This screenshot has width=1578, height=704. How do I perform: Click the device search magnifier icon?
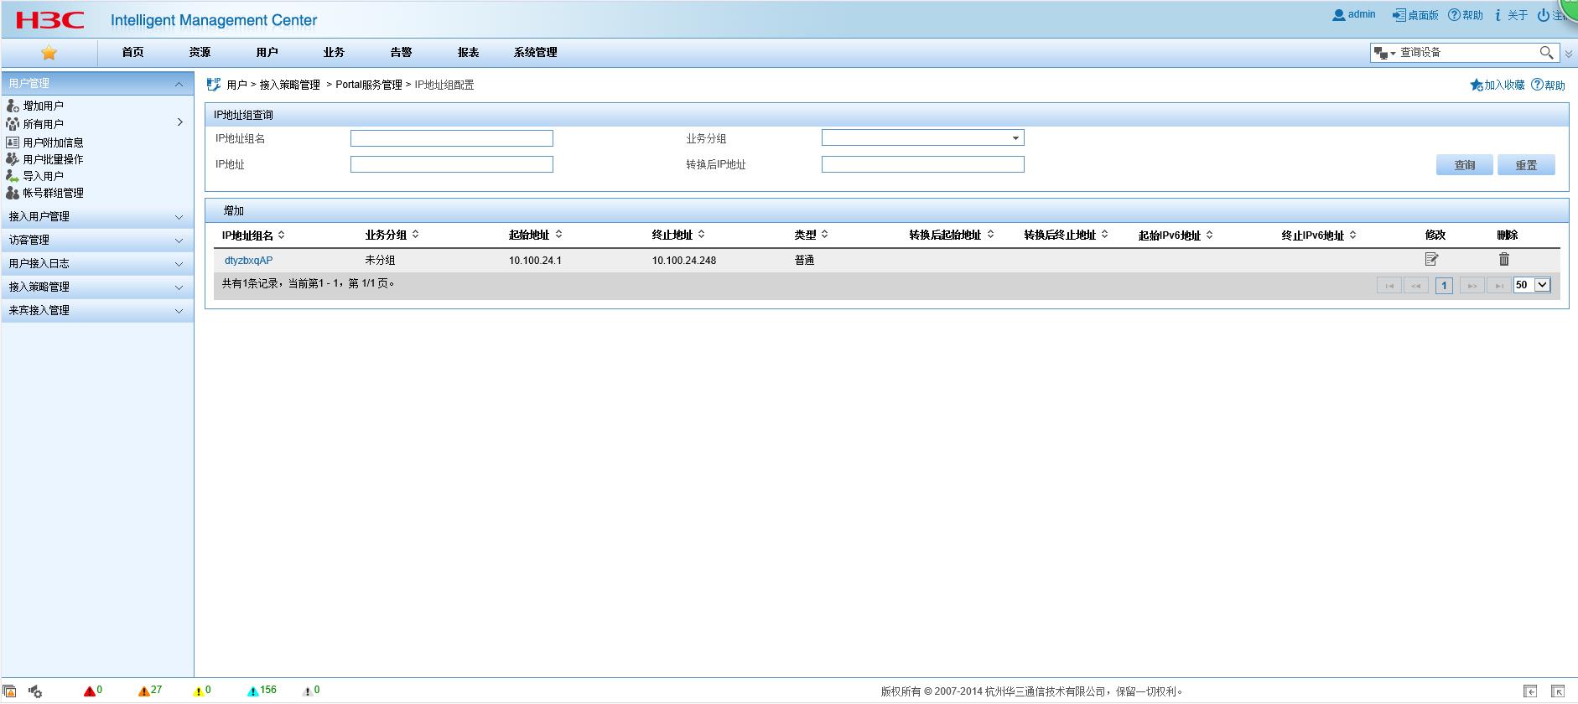[x=1547, y=53]
